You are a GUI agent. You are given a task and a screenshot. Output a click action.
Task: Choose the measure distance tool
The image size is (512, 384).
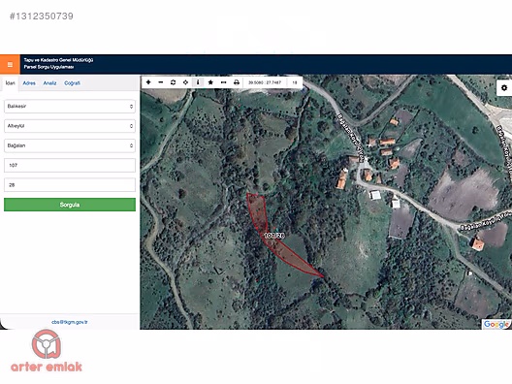(x=223, y=82)
